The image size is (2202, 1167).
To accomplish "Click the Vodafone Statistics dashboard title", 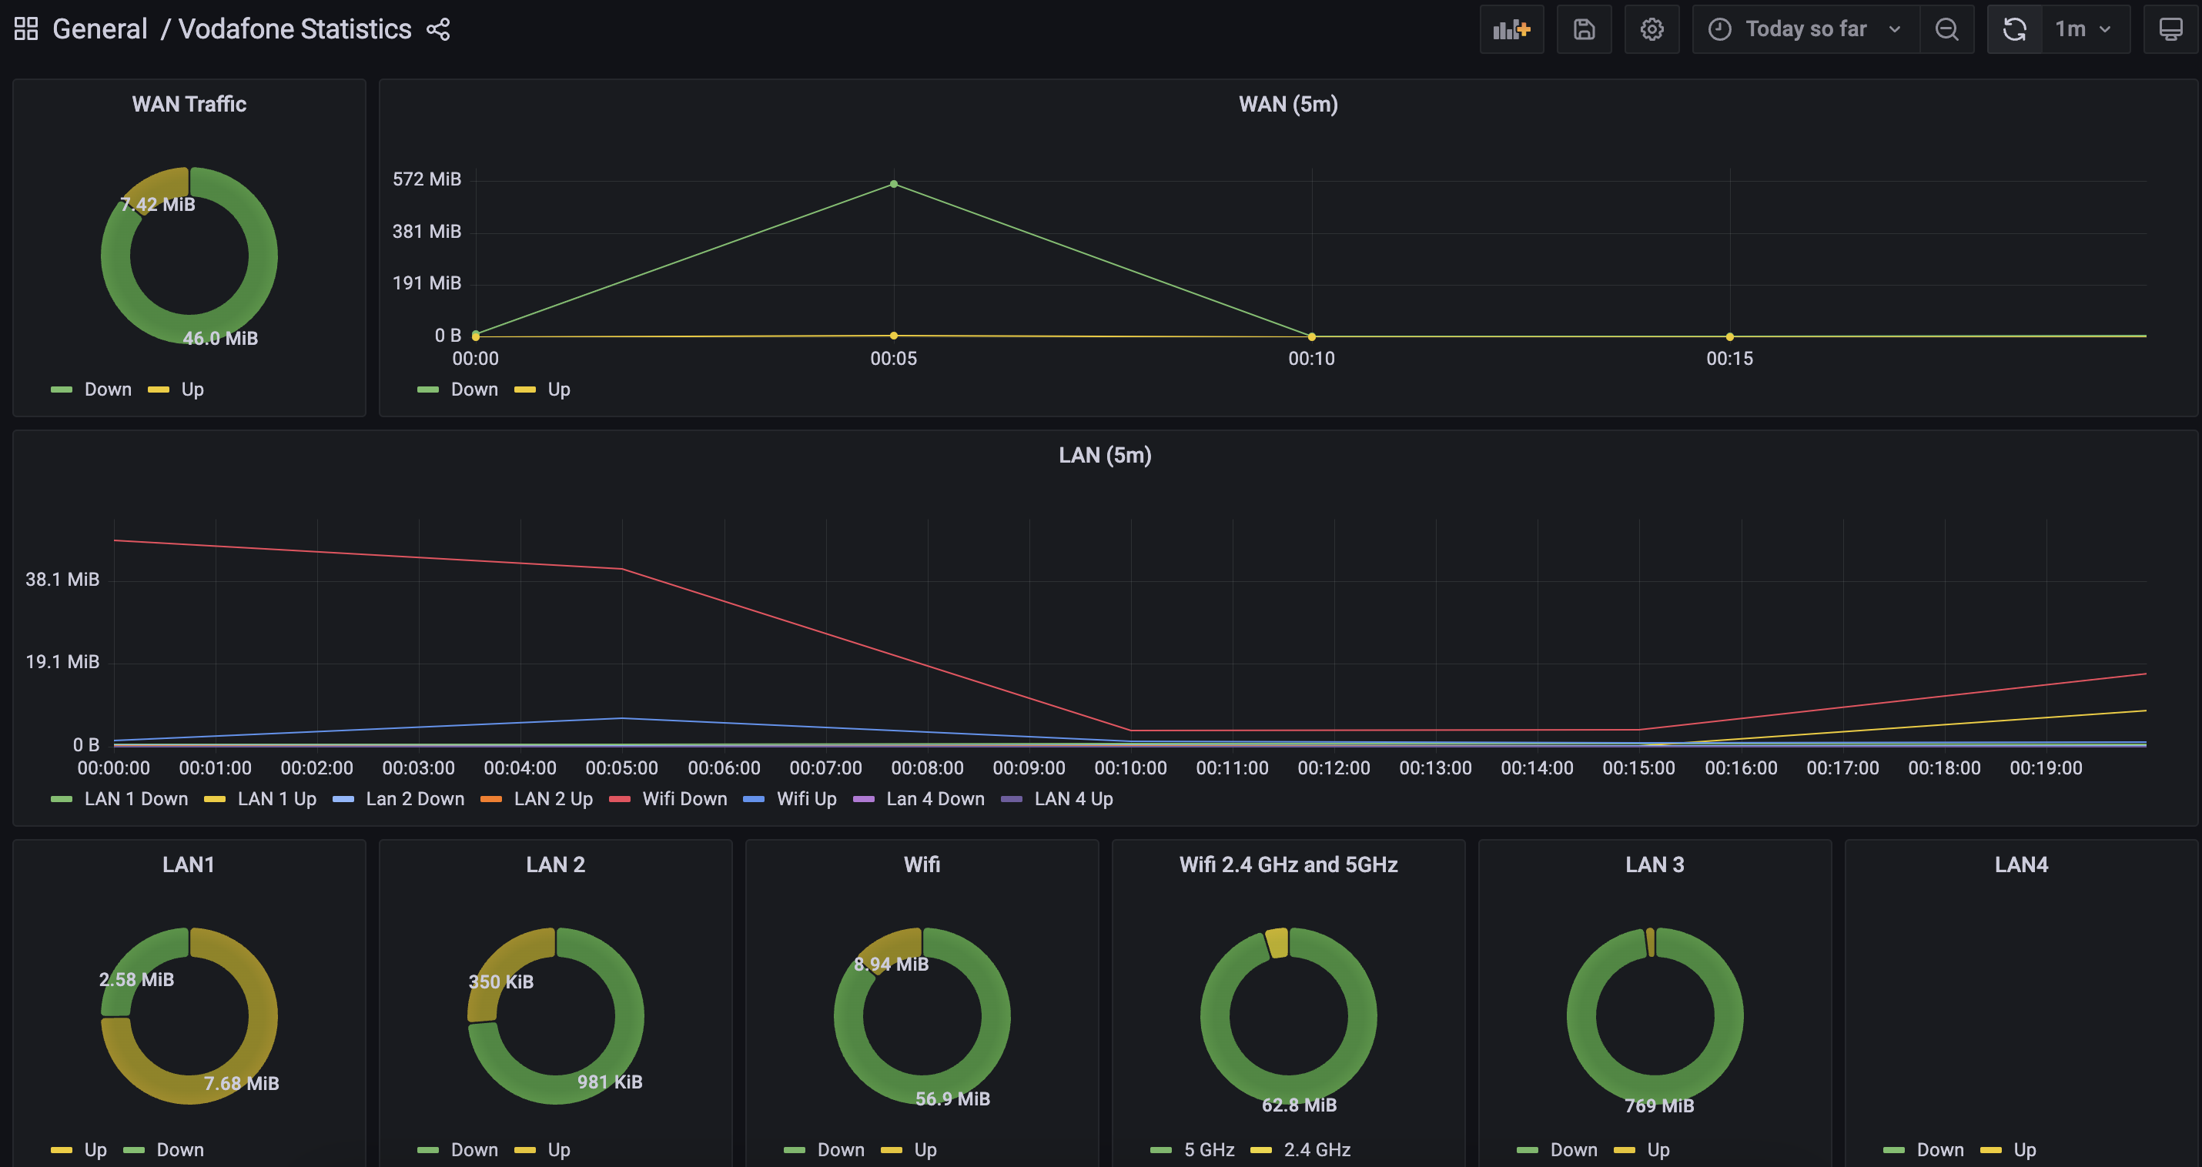I will [295, 29].
